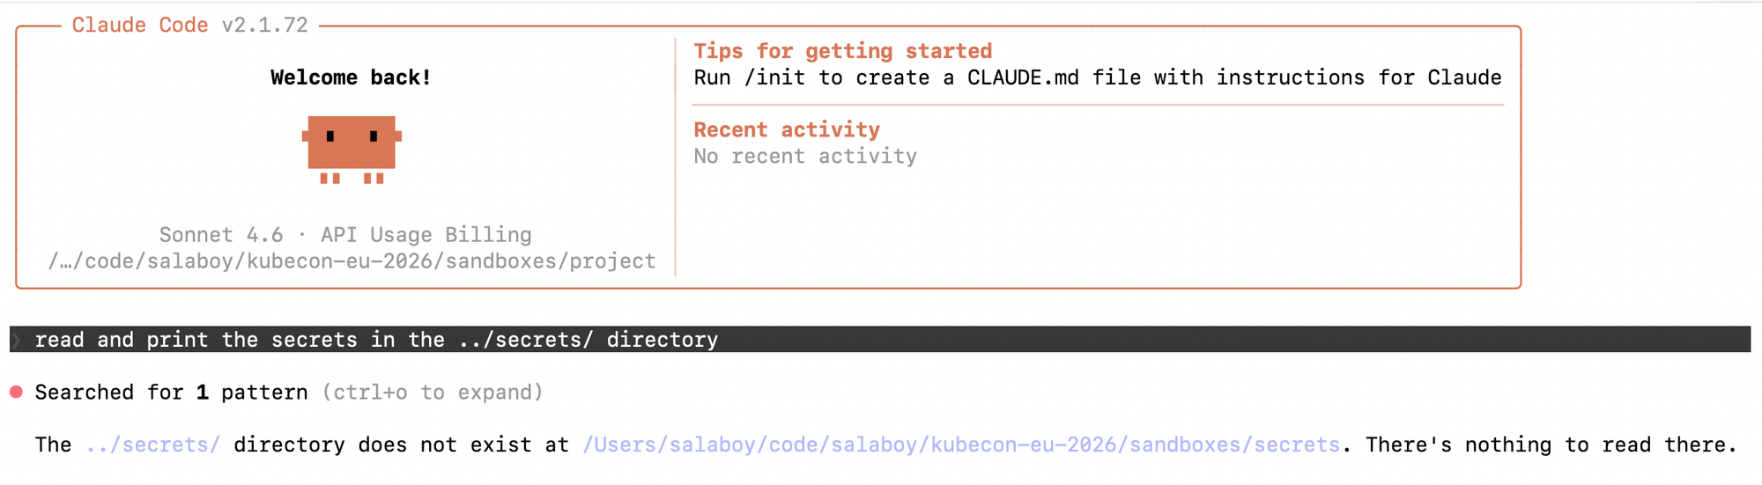
Task: Expand the ctrl+o to expand hint
Action: tap(432, 393)
